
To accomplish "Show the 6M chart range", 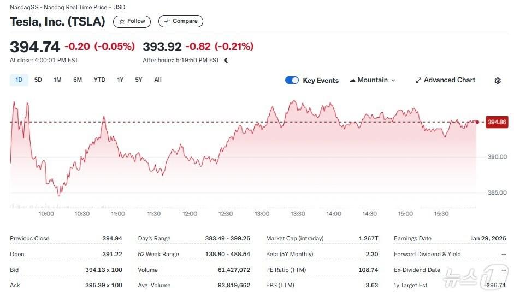I will point(78,80).
